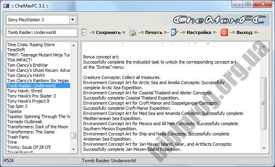Viewport: 275px width, 167px height.
Task: Click the "Bonus concept art:" heading text
Action: coord(101,57)
